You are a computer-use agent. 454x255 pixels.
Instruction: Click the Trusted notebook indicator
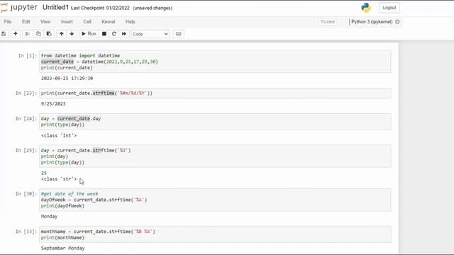328,22
